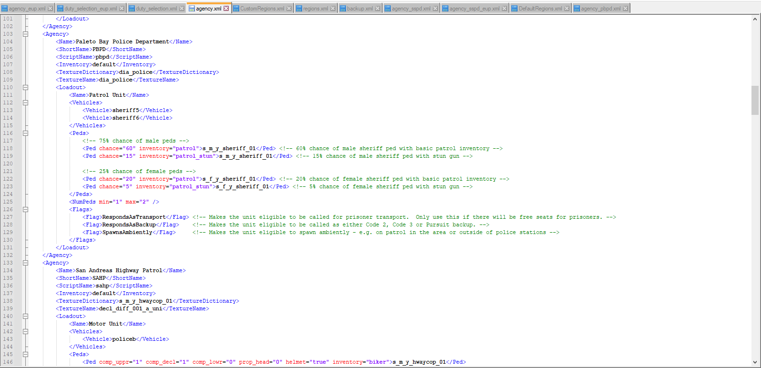This screenshot has width=761, height=368.
Task: Collapse the Vehicles block at line 112
Action: click(x=26, y=102)
